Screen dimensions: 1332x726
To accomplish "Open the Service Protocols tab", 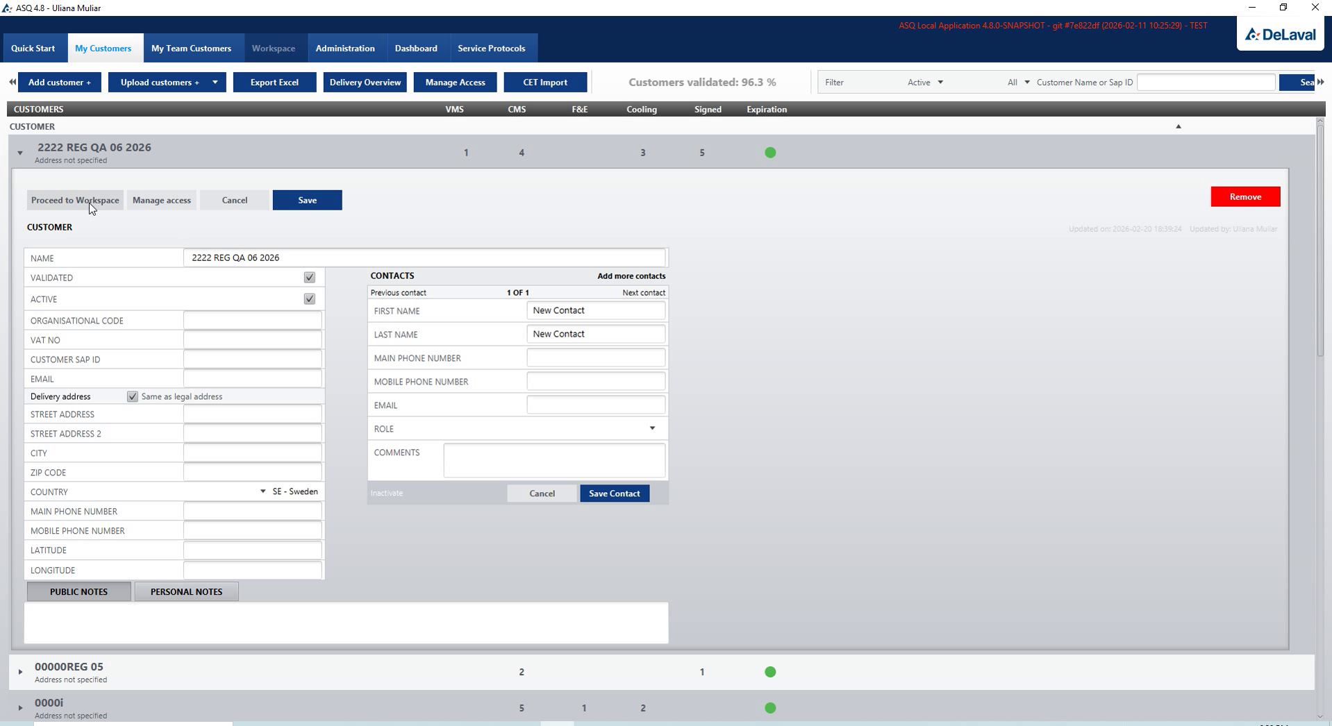I will pos(492,48).
